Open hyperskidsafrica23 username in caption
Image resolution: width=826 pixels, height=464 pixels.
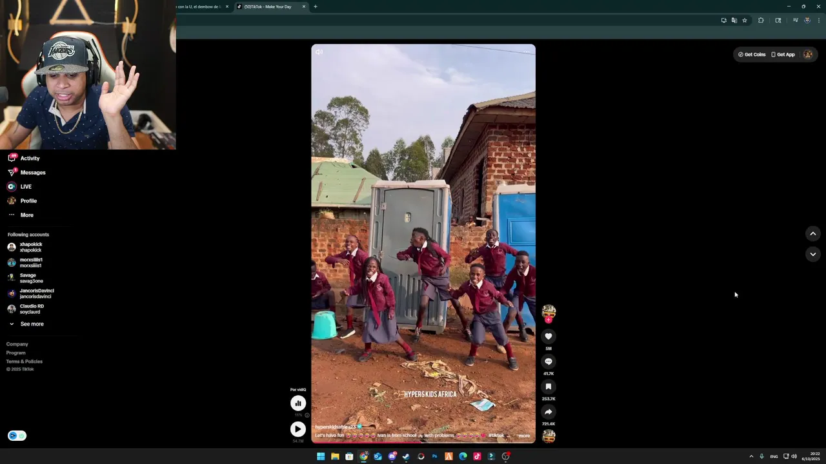335,427
